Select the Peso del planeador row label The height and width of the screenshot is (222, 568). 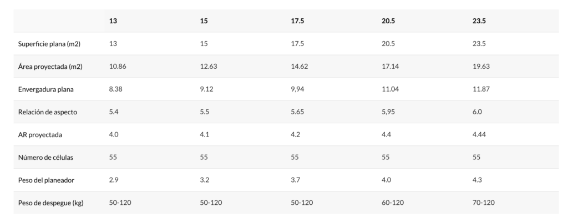(46, 180)
